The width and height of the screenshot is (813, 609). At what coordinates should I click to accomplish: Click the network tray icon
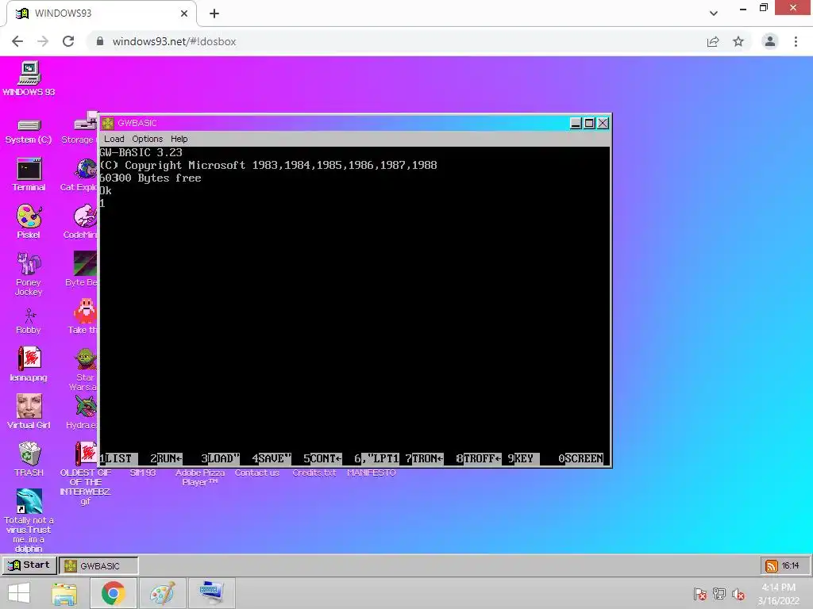tap(719, 594)
